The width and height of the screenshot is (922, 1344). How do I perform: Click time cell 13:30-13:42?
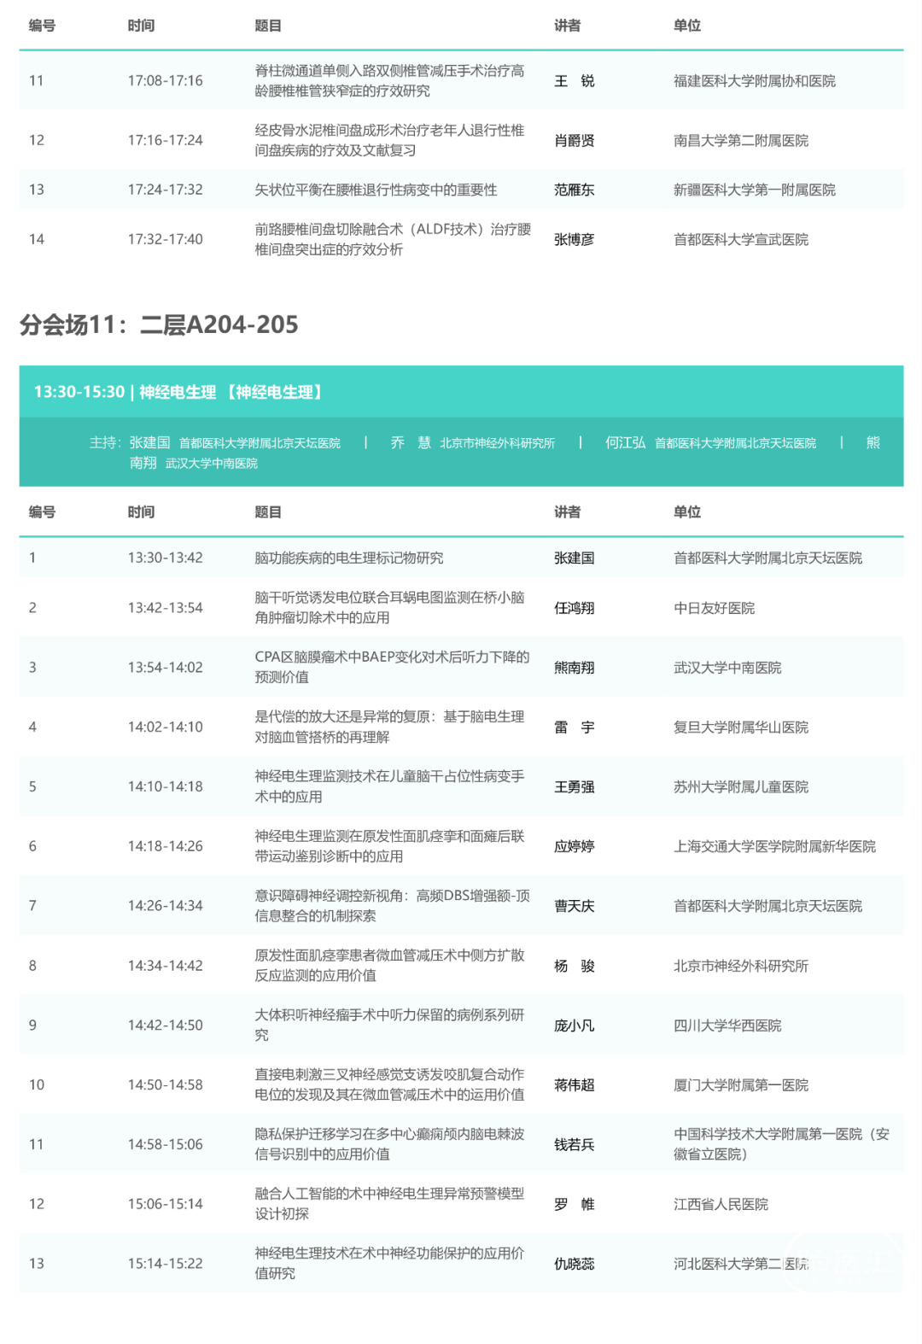tap(166, 558)
